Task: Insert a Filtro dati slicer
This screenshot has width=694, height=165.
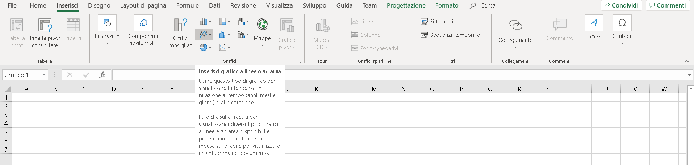Action: click(x=437, y=22)
